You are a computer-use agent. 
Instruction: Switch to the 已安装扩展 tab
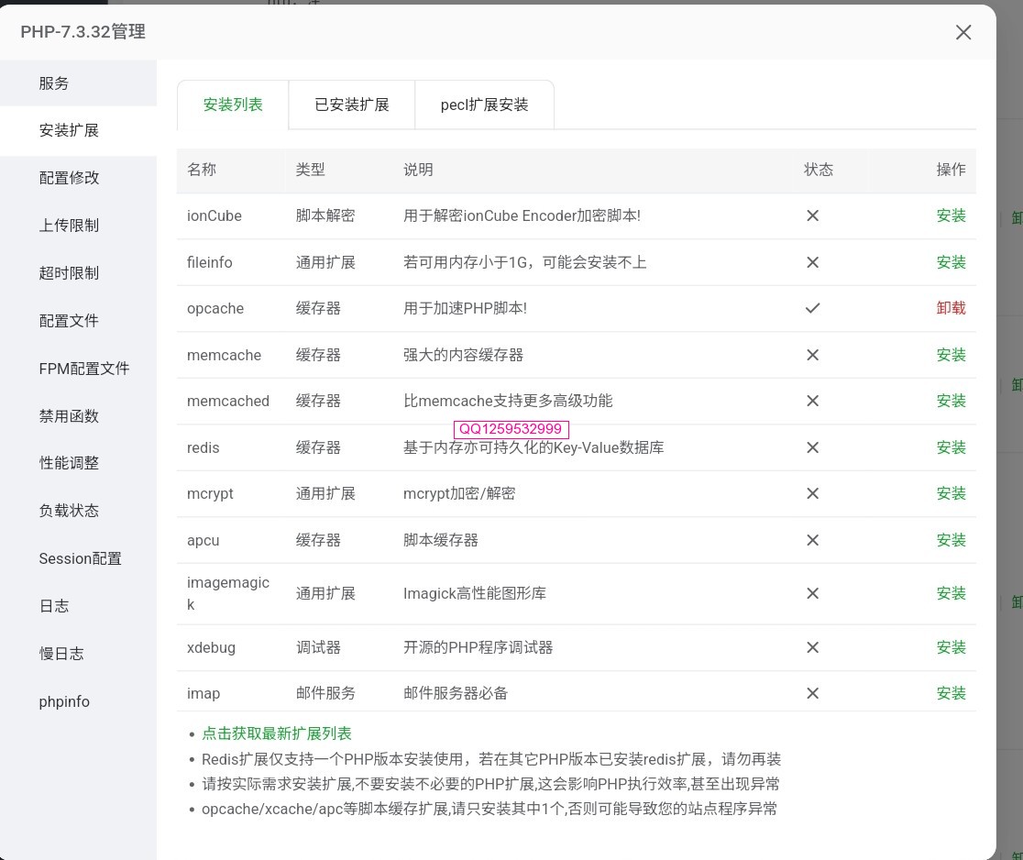pos(351,105)
